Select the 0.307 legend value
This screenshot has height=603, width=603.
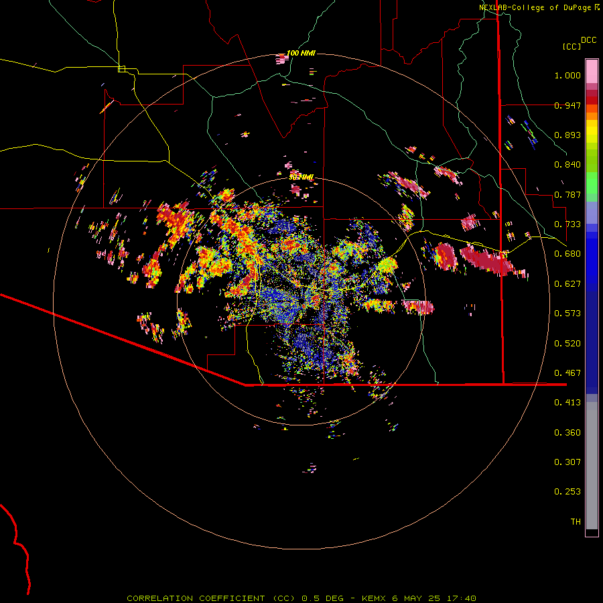(x=567, y=462)
